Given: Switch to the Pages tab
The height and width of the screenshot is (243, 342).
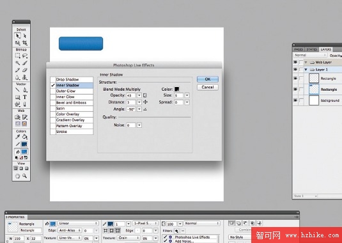Looking at the screenshot, I should coord(299,49).
